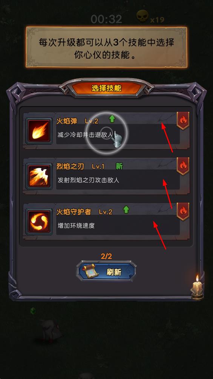Choose the 增加环绕速度 skill description

tap(76, 225)
